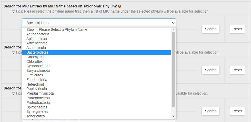Pick Firmicutes from the phylum list
The height and width of the screenshot is (122, 251).
point(35,75)
